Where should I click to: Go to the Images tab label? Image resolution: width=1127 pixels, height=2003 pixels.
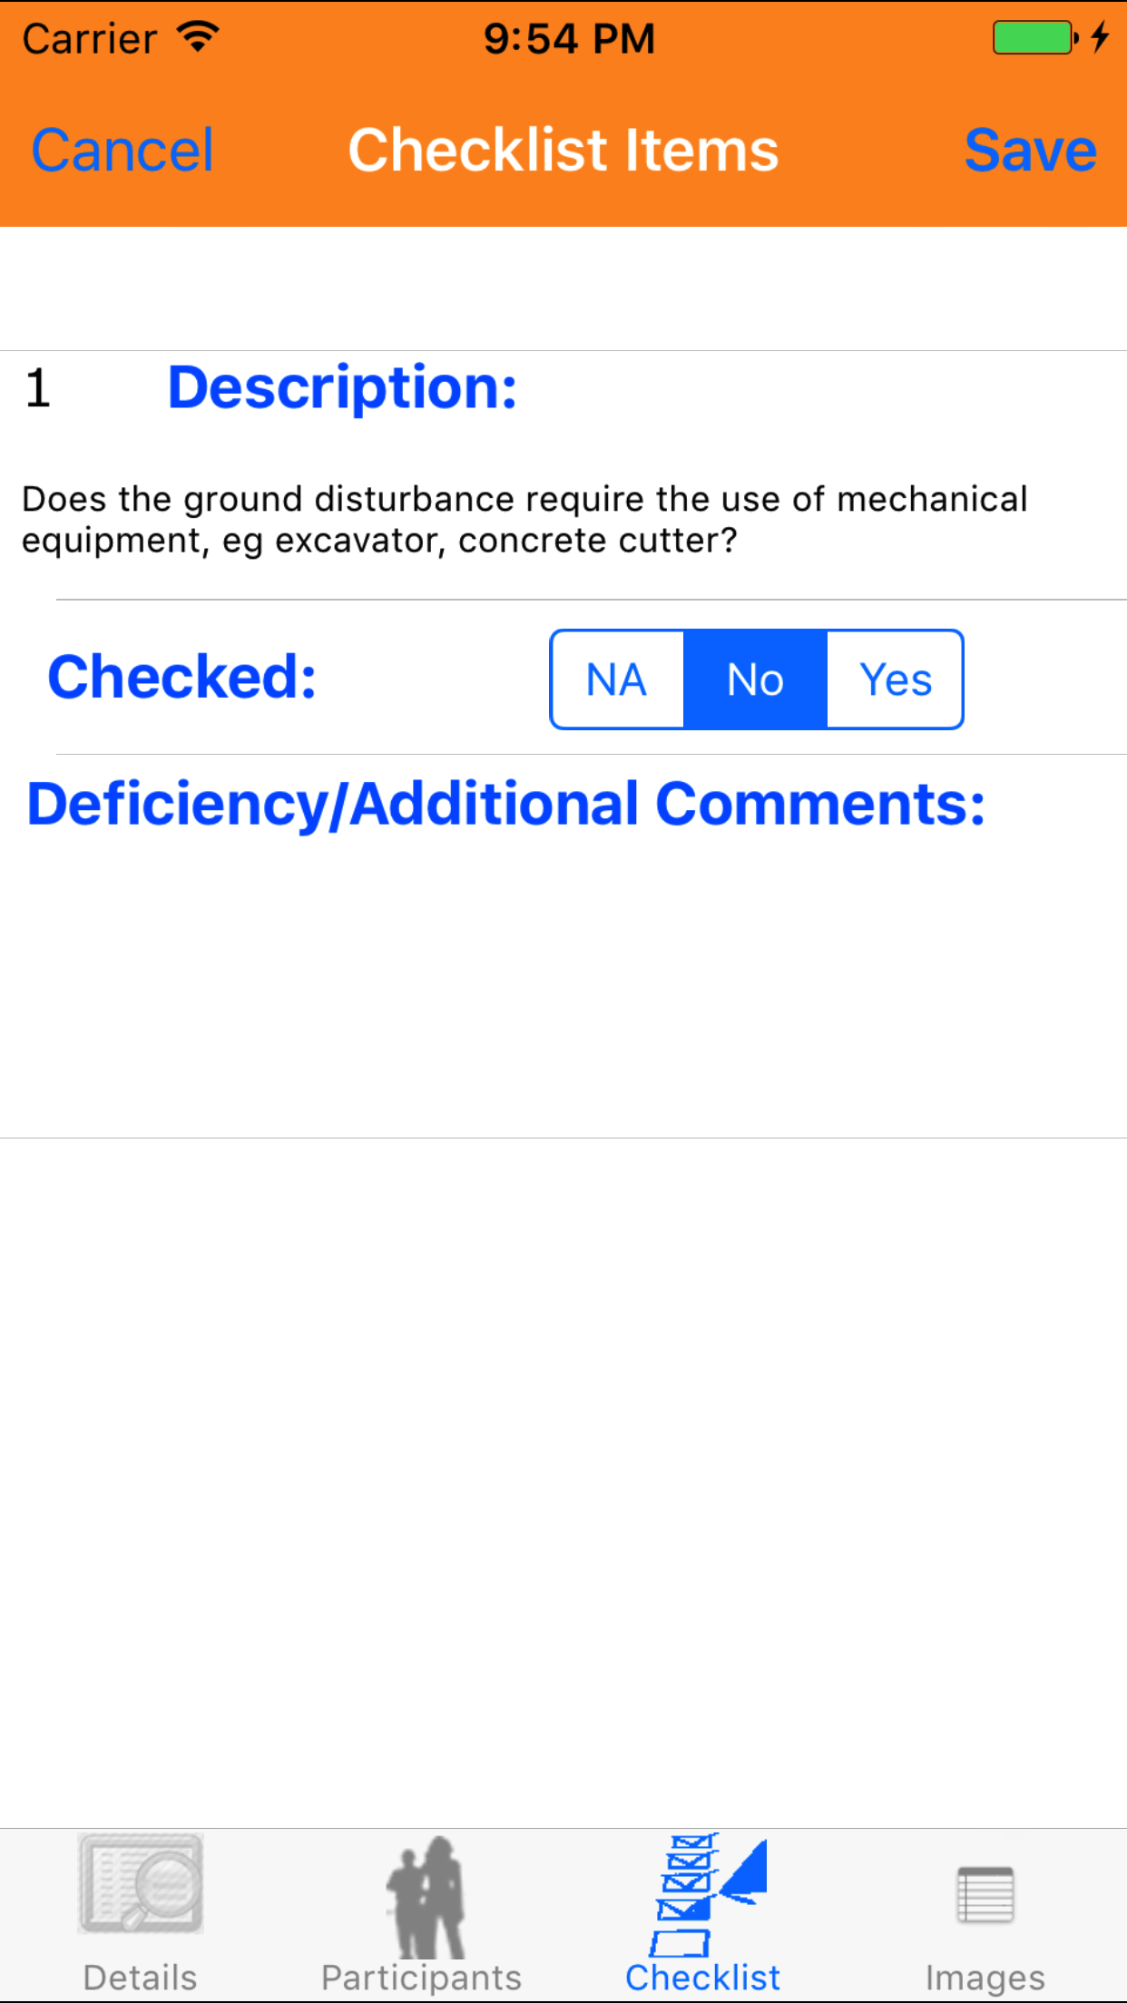[x=985, y=1978]
